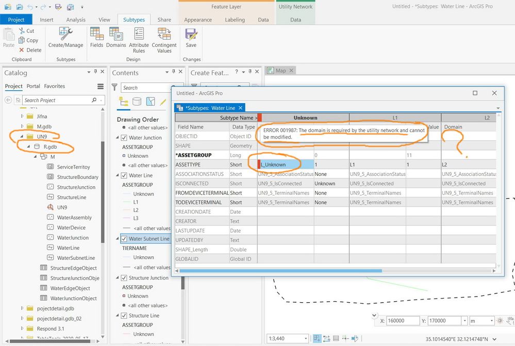The image size is (515, 346).
Task: Click the Cut clipboard icon
Action: [x=22, y=31]
